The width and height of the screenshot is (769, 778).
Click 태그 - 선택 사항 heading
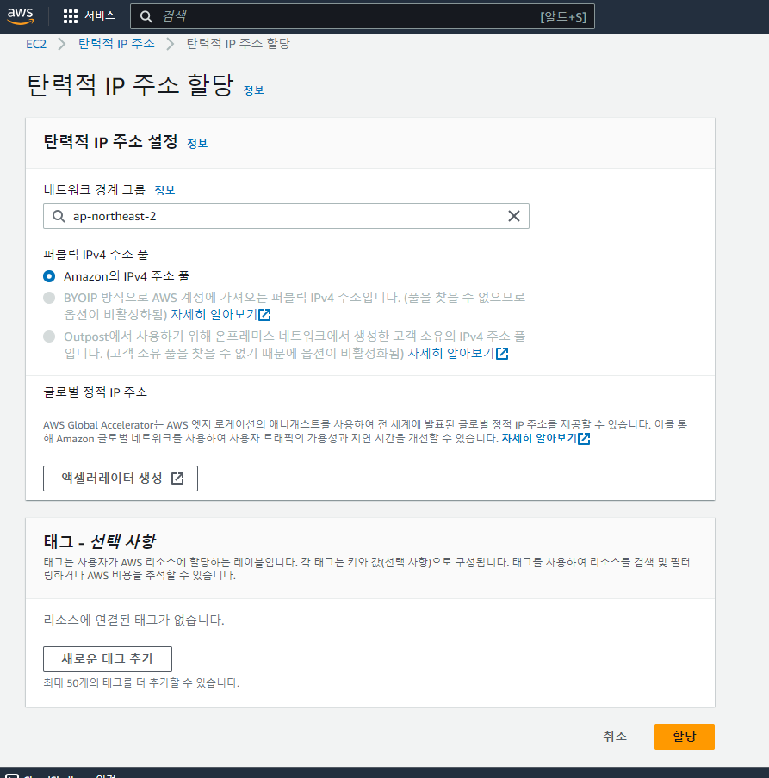click(99, 541)
